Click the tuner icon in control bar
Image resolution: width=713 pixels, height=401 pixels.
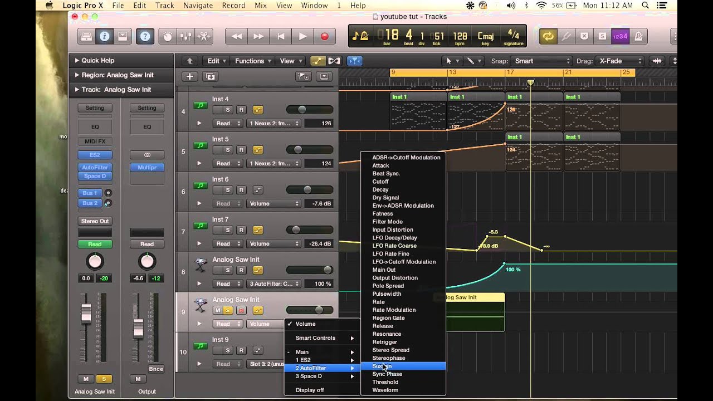coord(567,37)
